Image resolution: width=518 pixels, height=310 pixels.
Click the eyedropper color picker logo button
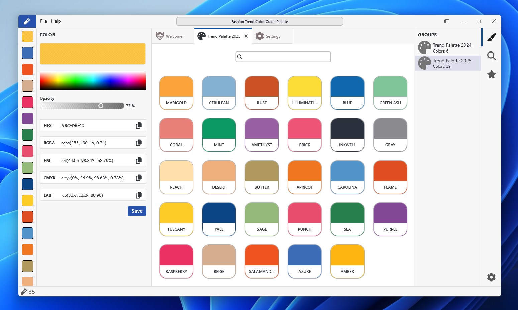tap(27, 21)
